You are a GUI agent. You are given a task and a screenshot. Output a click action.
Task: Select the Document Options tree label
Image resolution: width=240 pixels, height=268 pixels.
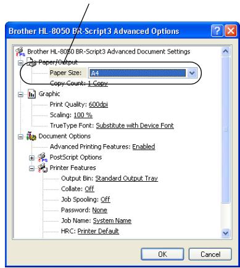pyautogui.click(x=64, y=136)
